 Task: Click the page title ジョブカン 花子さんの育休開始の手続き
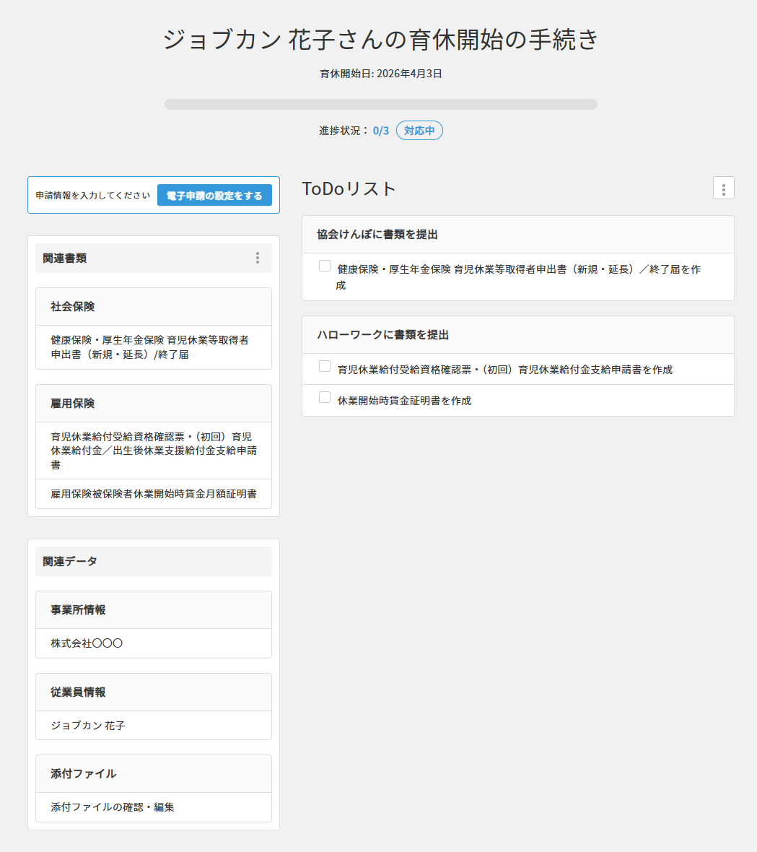[381, 40]
